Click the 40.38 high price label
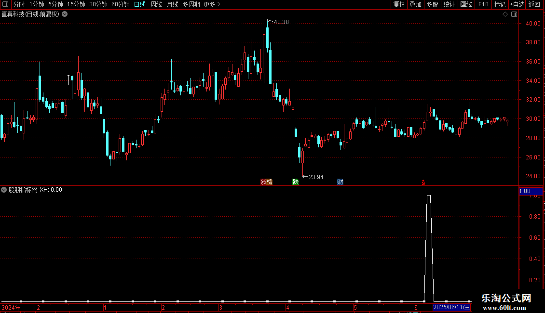The height and width of the screenshot is (313, 545). pos(281,22)
